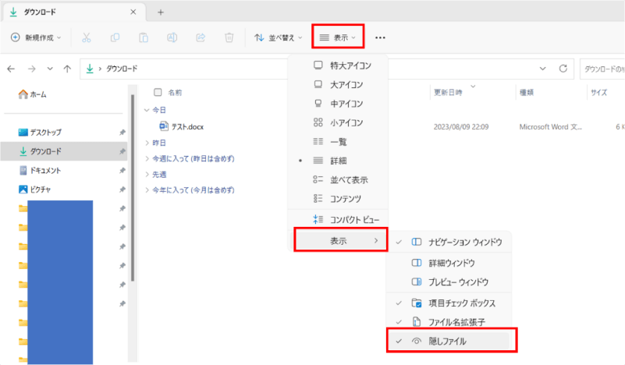Go back with the left arrow

pyautogui.click(x=11, y=69)
